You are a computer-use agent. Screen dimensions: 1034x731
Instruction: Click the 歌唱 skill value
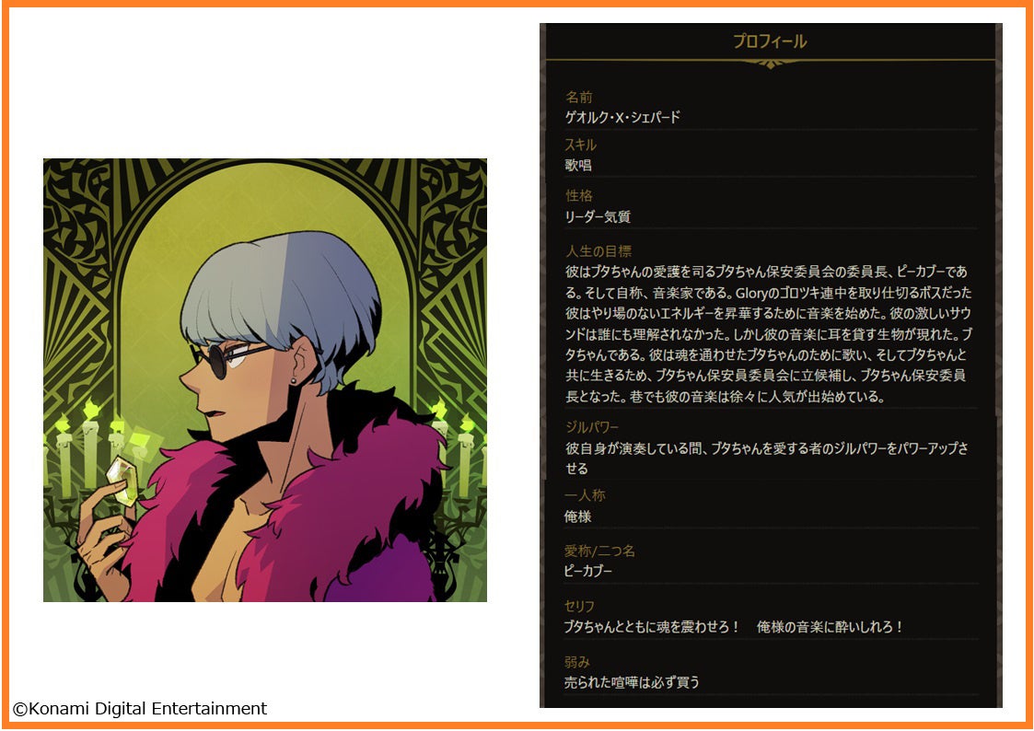point(578,165)
